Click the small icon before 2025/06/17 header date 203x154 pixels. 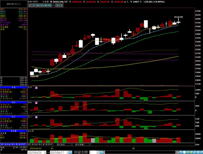click(x=51, y=2)
